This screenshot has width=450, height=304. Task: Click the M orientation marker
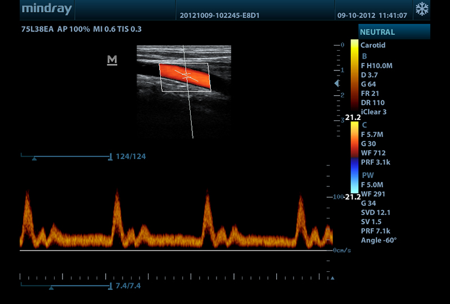[112, 60]
